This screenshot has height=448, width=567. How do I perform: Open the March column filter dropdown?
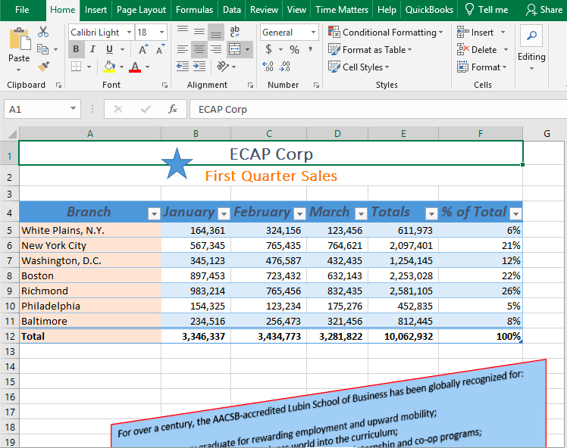point(361,214)
